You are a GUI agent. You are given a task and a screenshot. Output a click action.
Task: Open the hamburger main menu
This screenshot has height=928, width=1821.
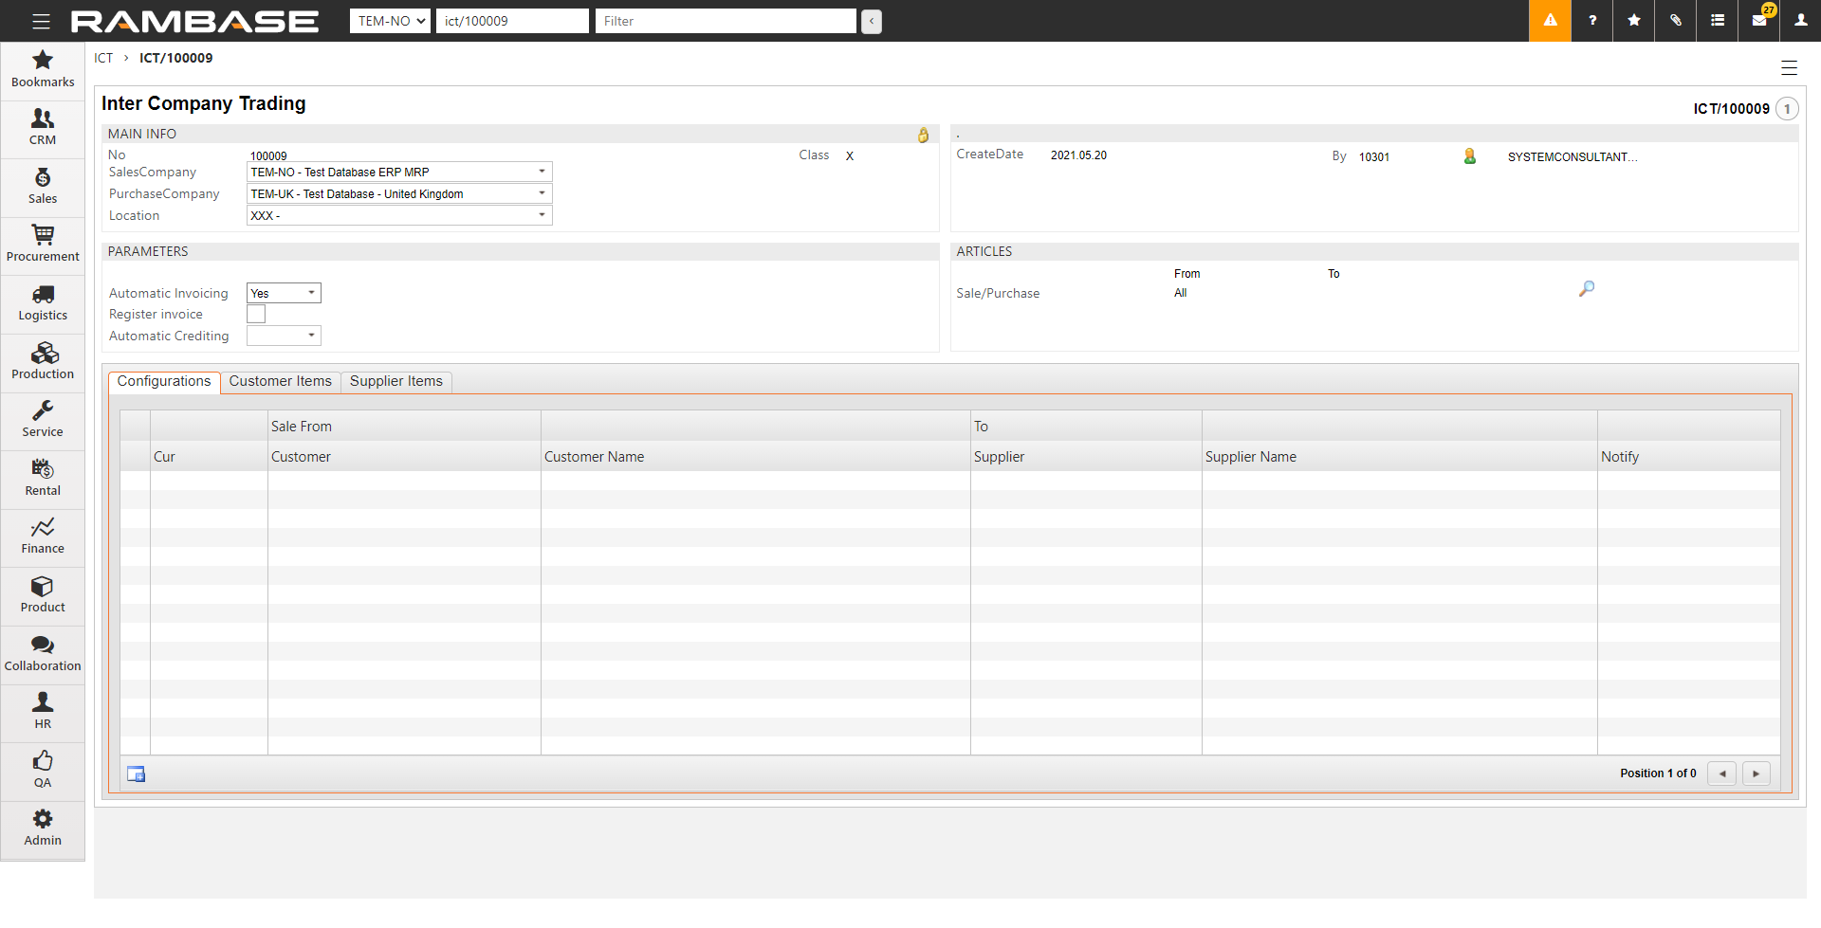[x=41, y=21]
